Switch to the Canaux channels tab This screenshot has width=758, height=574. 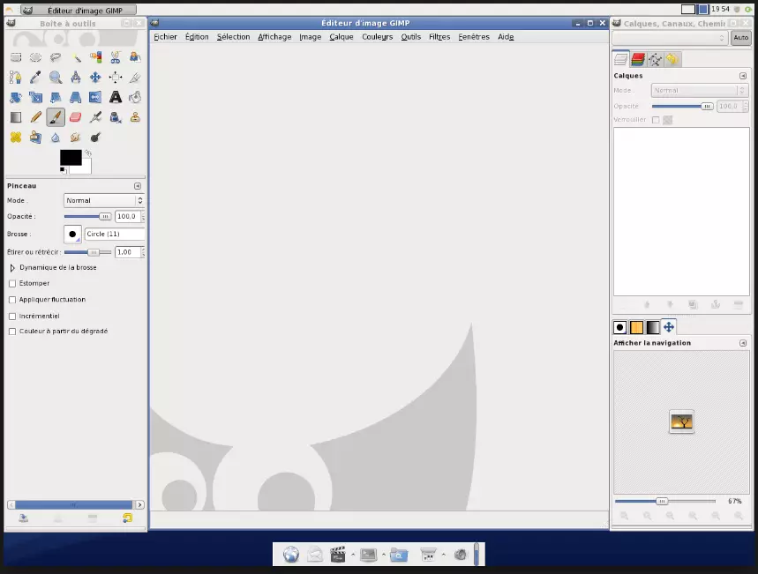point(638,59)
